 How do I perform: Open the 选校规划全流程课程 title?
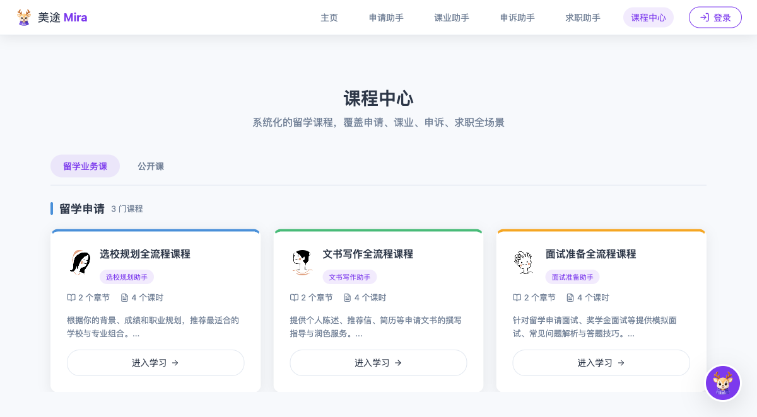(145, 254)
